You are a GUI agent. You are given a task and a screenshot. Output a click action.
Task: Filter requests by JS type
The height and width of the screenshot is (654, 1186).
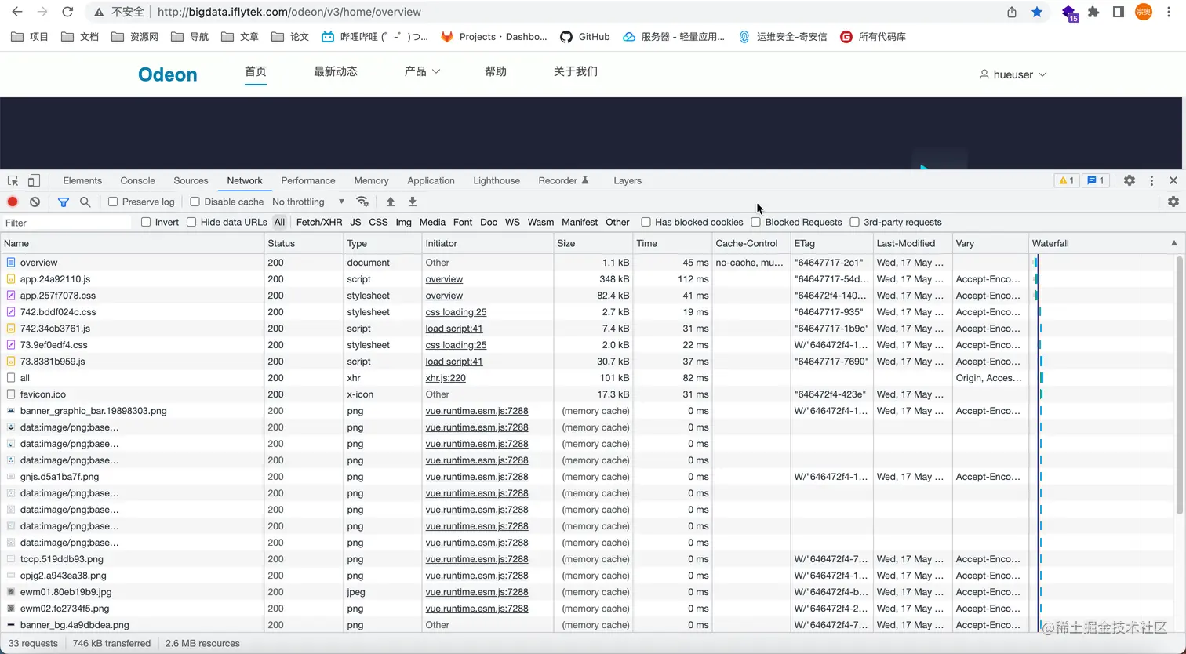tap(355, 222)
